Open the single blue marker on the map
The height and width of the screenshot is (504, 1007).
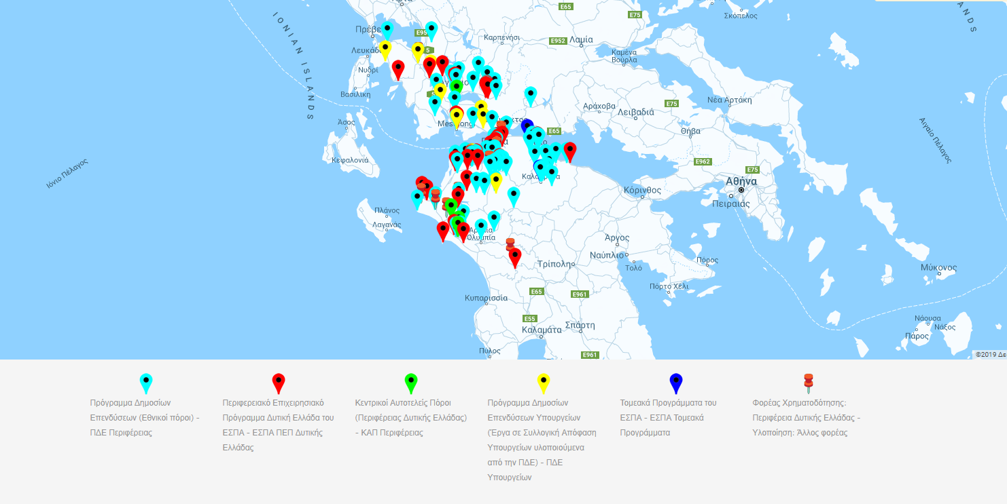(x=527, y=126)
